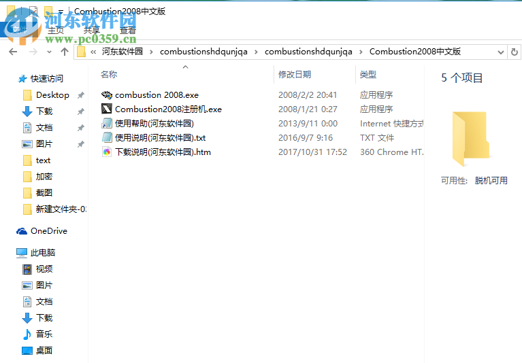Open the text folder in sidebar
Viewport: 522px width, 363px height.
coord(43,160)
